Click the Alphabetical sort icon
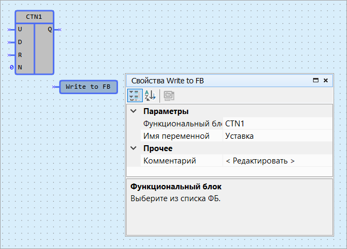This screenshot has width=347, height=249. [150, 96]
